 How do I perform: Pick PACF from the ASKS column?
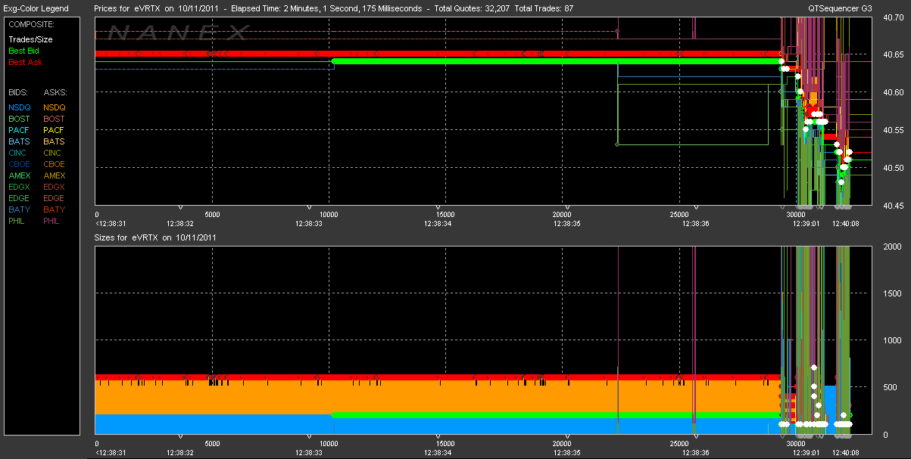55,130
